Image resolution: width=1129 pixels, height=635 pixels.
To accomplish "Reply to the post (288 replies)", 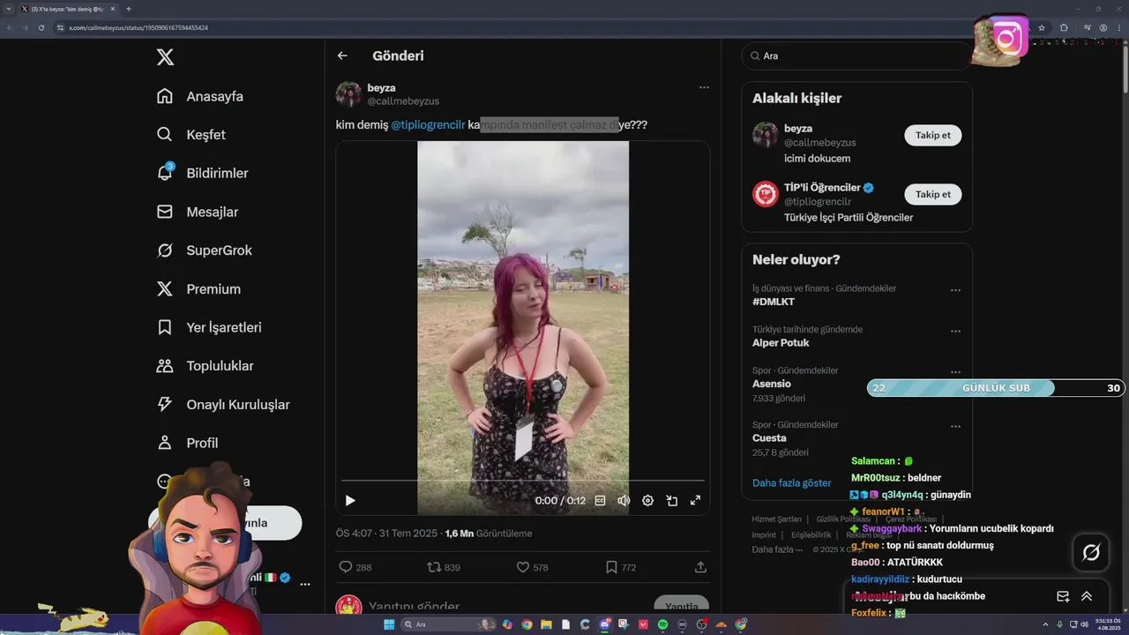I will click(x=355, y=567).
